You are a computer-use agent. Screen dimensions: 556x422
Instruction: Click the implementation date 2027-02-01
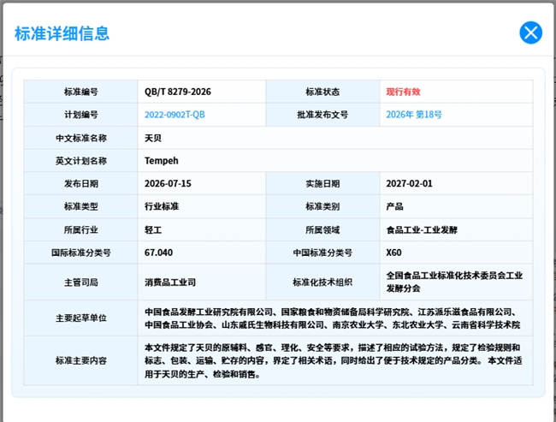coord(409,183)
